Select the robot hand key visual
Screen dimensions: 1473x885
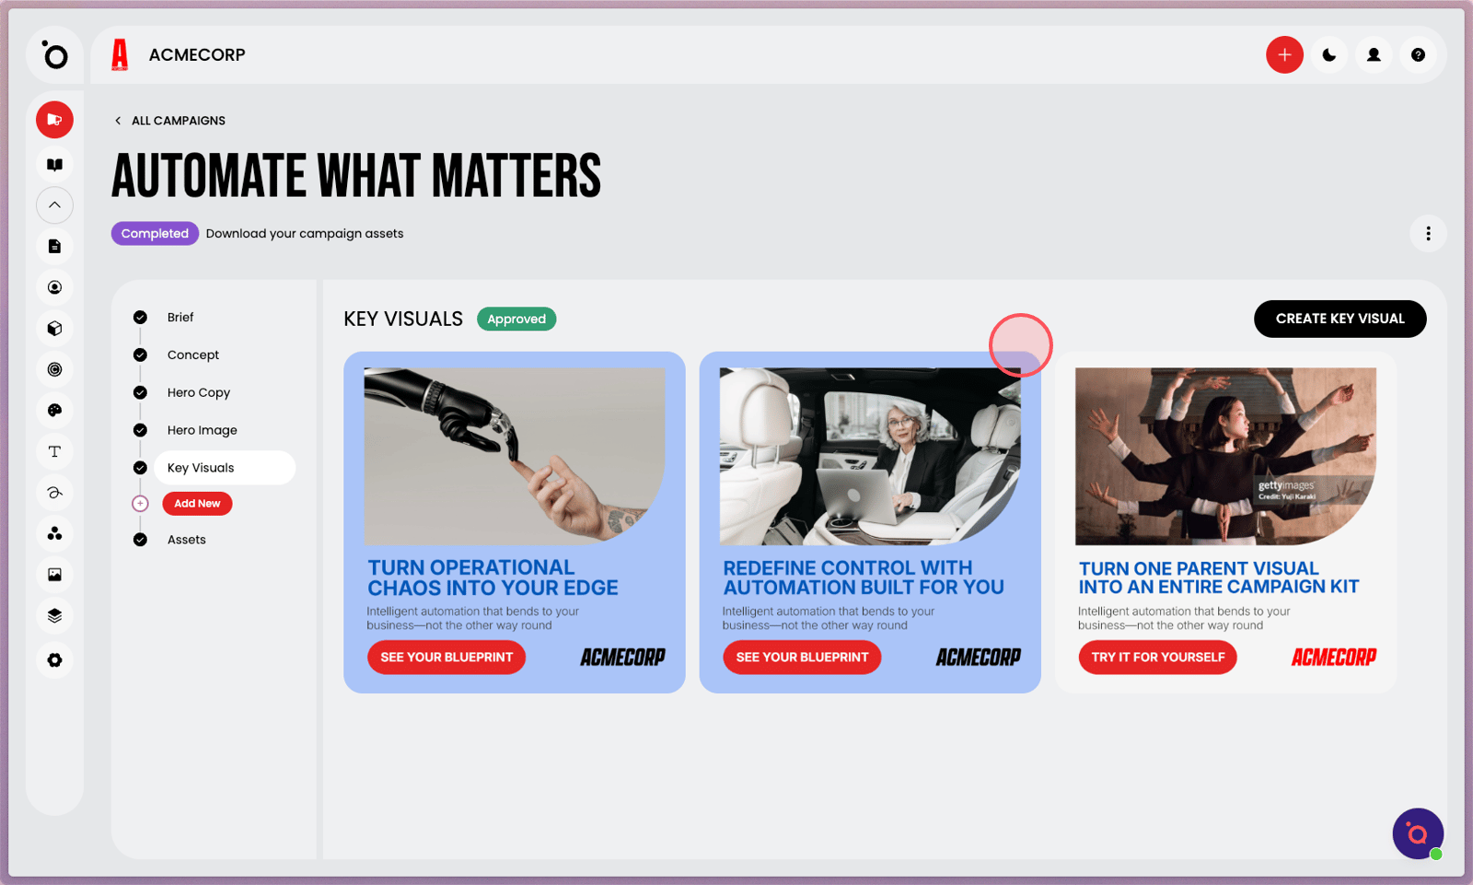coord(515,522)
